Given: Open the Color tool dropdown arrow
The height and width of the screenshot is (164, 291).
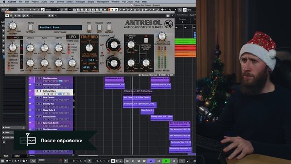Looking at the screenshot, I should 165,10.
